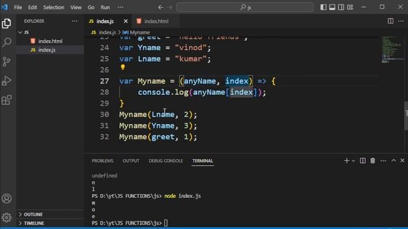This screenshot has width=408, height=229.
Task: Go back with the left arrow
Action: pos(161,7)
